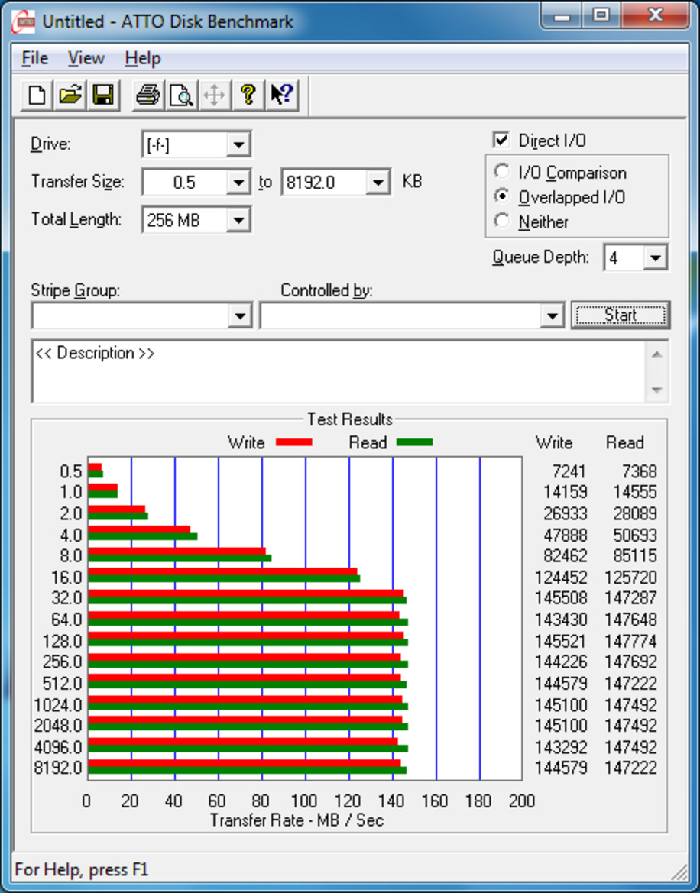The height and width of the screenshot is (893, 700).
Task: Click the write value 47888
Action: coord(565,535)
